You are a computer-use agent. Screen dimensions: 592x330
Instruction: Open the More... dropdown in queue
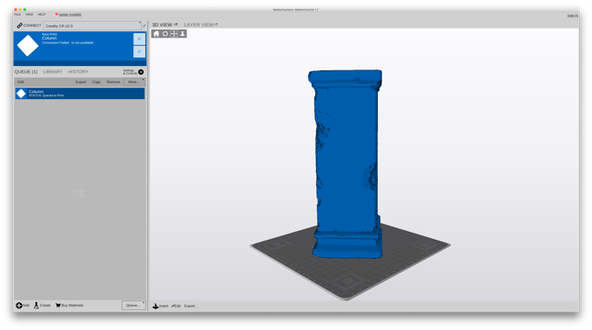coord(134,82)
